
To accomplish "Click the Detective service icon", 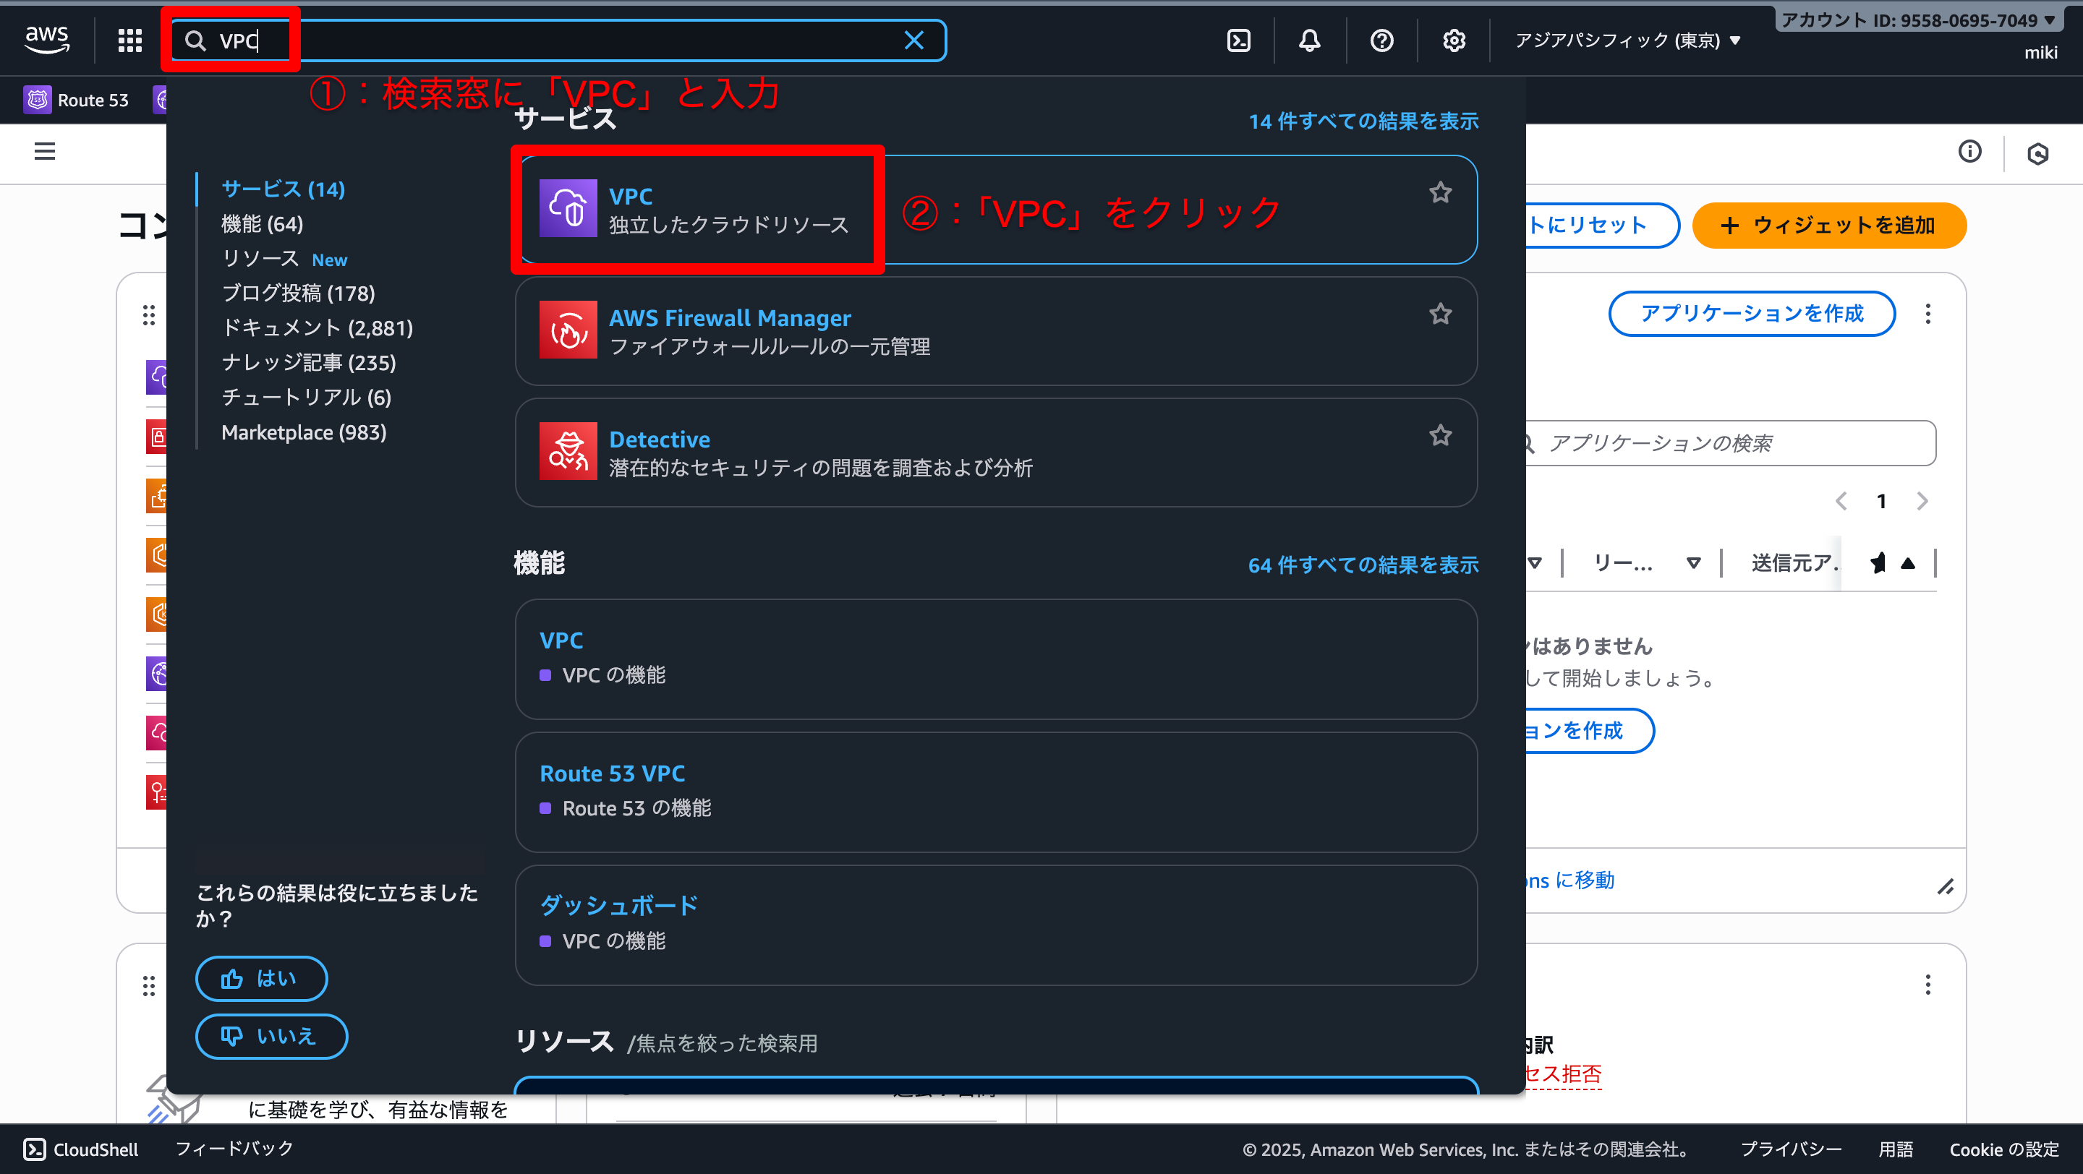I will 568,451.
